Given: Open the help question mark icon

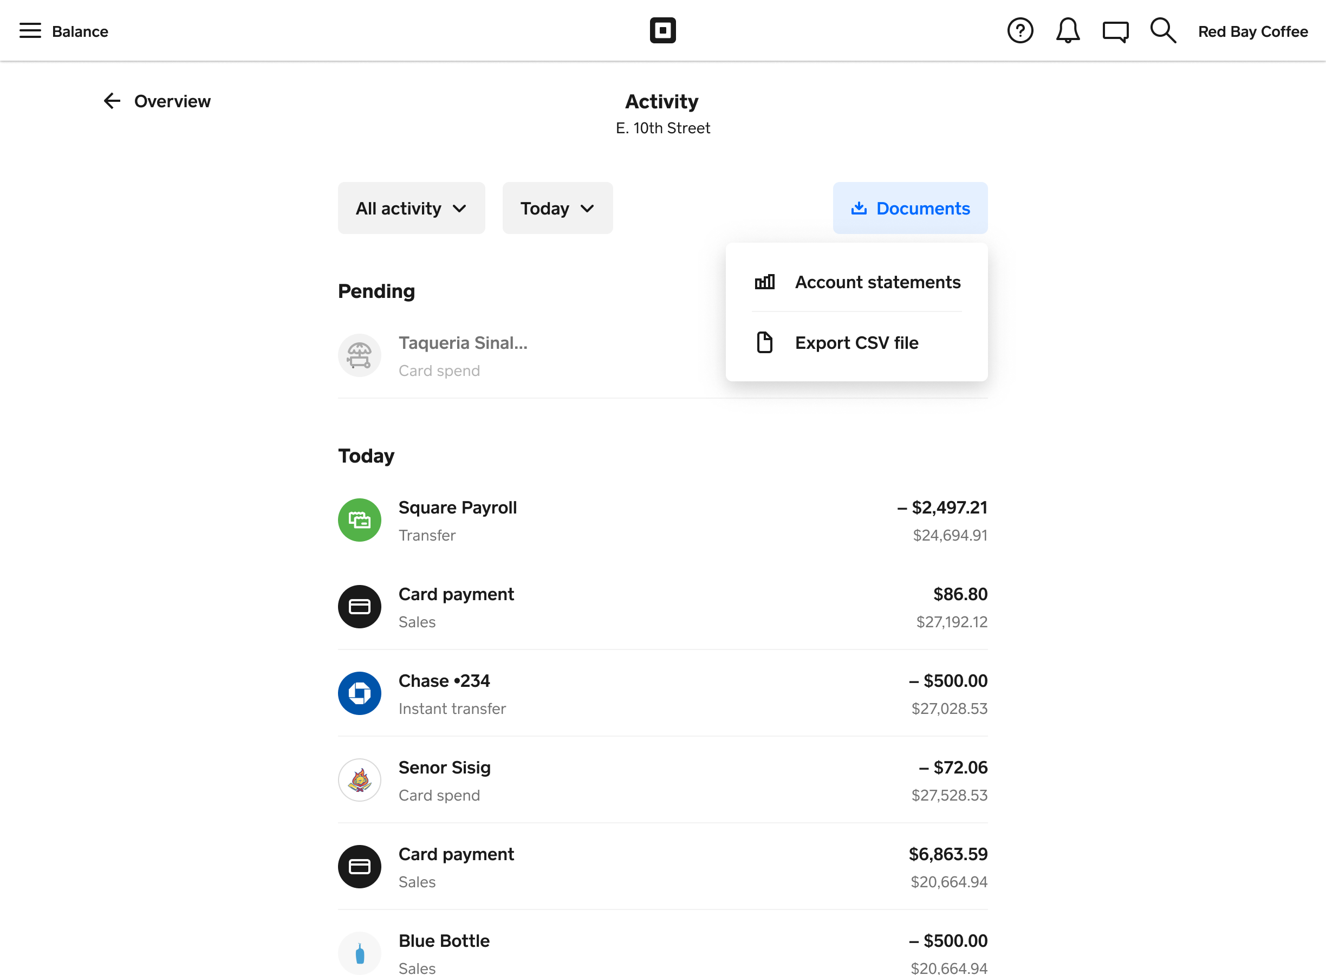Looking at the screenshot, I should tap(1020, 31).
